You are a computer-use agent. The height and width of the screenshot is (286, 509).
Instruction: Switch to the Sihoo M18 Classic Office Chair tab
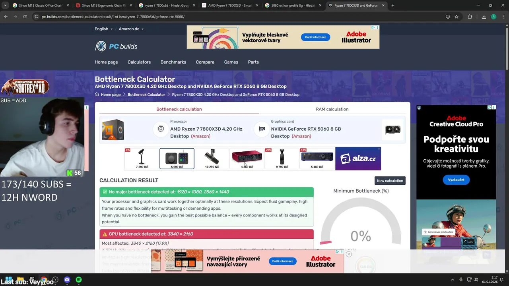(38, 6)
